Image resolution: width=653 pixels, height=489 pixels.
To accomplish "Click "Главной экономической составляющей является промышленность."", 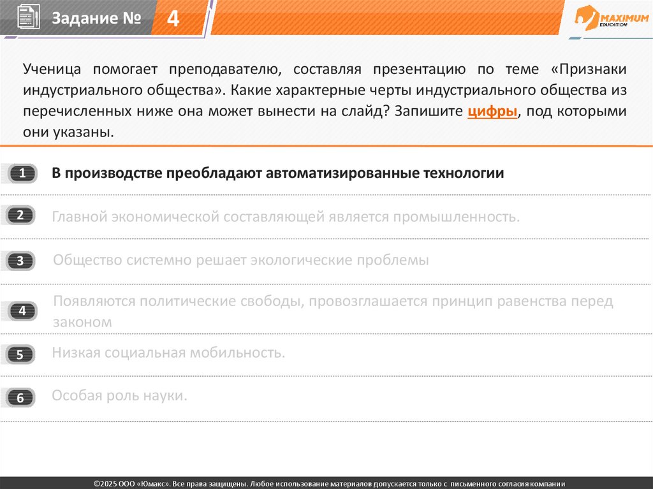I will (x=286, y=217).
